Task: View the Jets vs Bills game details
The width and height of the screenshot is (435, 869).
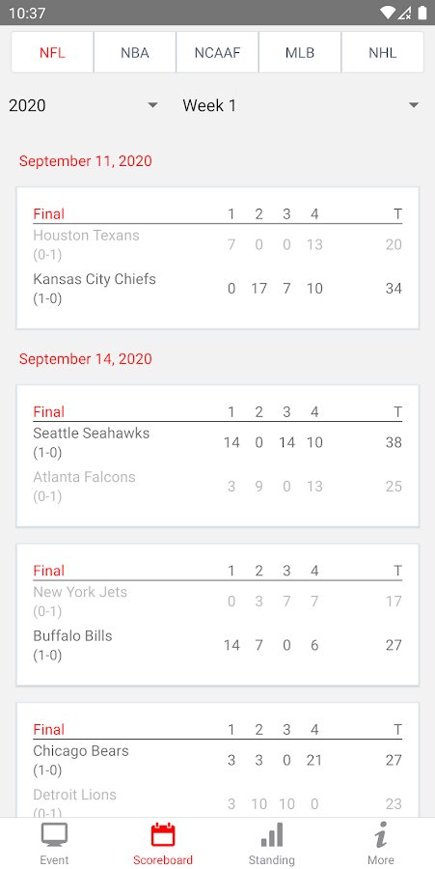Action: click(x=218, y=615)
